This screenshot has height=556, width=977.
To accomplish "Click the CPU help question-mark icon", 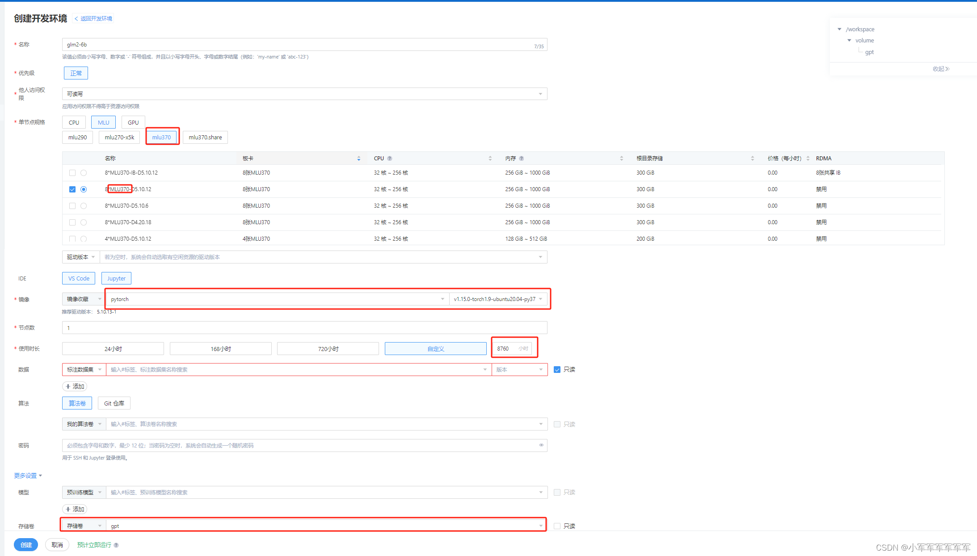I will pyautogui.click(x=390, y=159).
